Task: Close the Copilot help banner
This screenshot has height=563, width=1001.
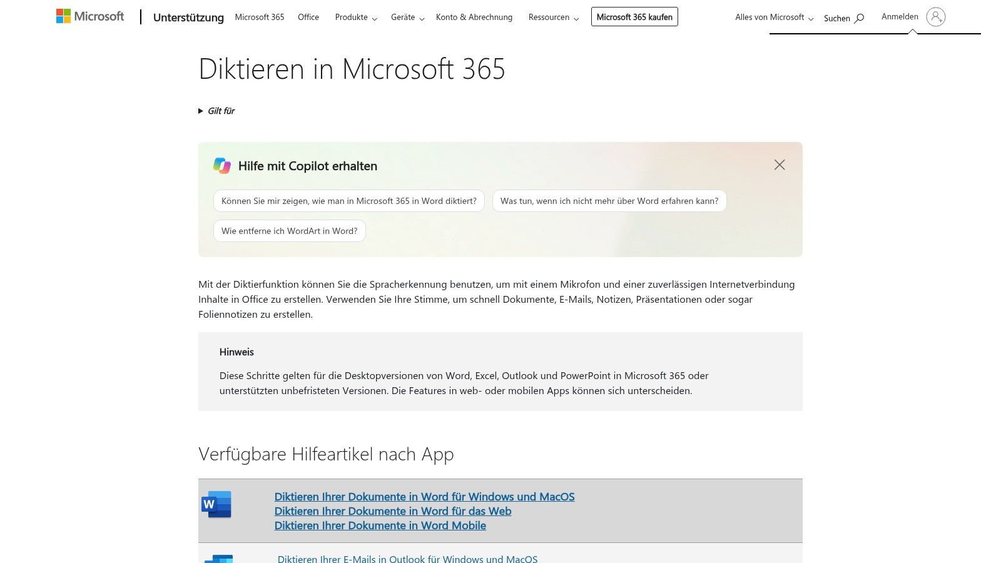Action: click(780, 165)
